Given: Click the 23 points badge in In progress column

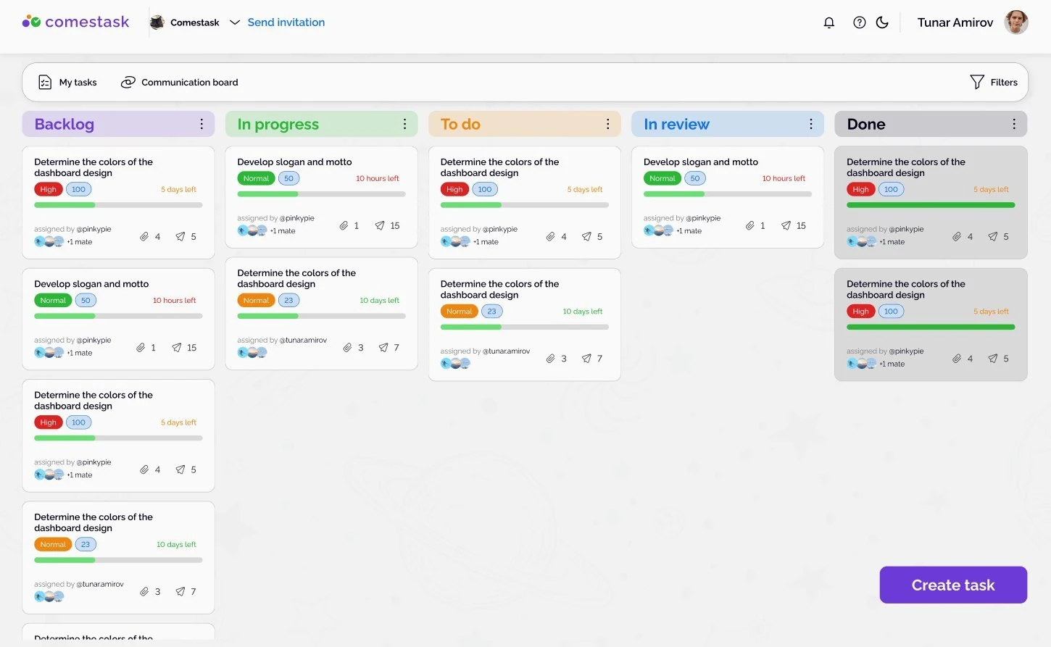Looking at the screenshot, I should tap(288, 301).
